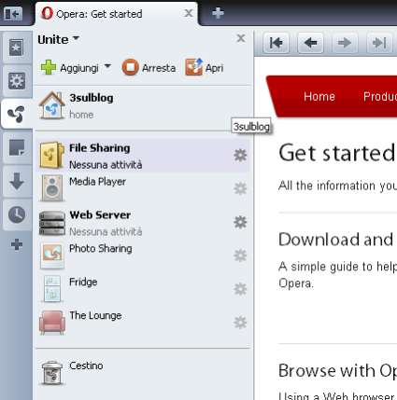
Task: Click the Aggiungi add button
Action: pos(70,67)
